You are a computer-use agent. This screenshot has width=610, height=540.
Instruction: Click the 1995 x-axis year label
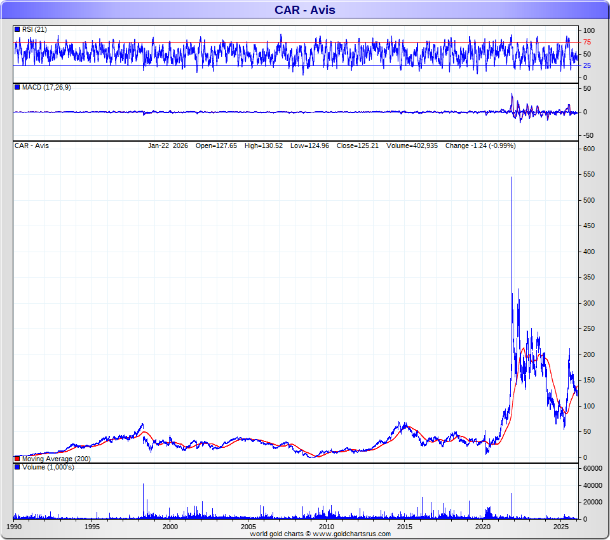point(91,527)
